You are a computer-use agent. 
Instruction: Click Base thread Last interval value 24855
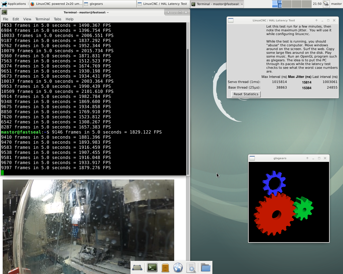(332, 87)
